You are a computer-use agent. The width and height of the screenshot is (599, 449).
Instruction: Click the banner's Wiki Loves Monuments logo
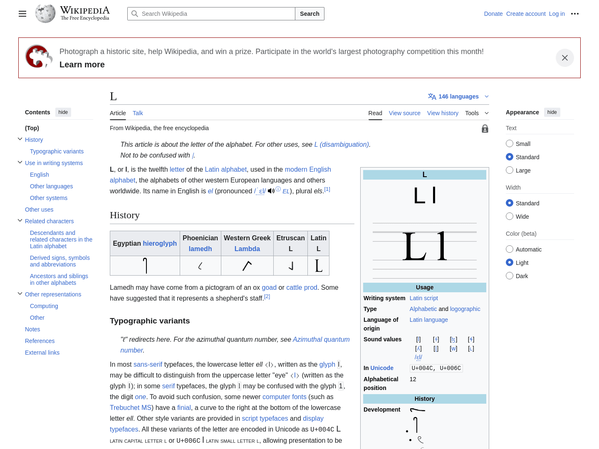pos(39,57)
